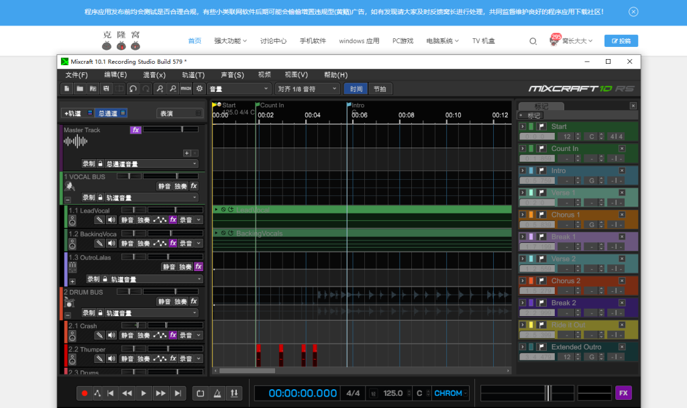Image resolution: width=687 pixels, height=408 pixels.
Task: Solo the 1.2 BackingVoca track
Action: tap(144, 243)
